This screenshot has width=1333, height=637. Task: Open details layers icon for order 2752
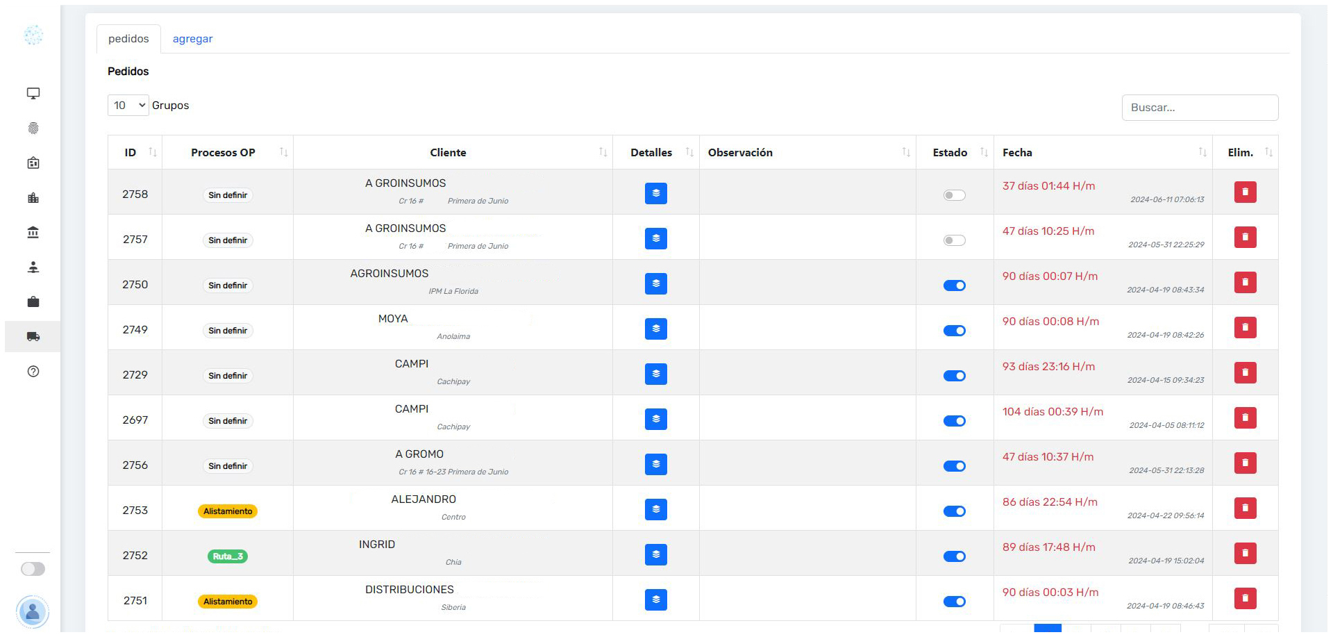[x=655, y=554]
